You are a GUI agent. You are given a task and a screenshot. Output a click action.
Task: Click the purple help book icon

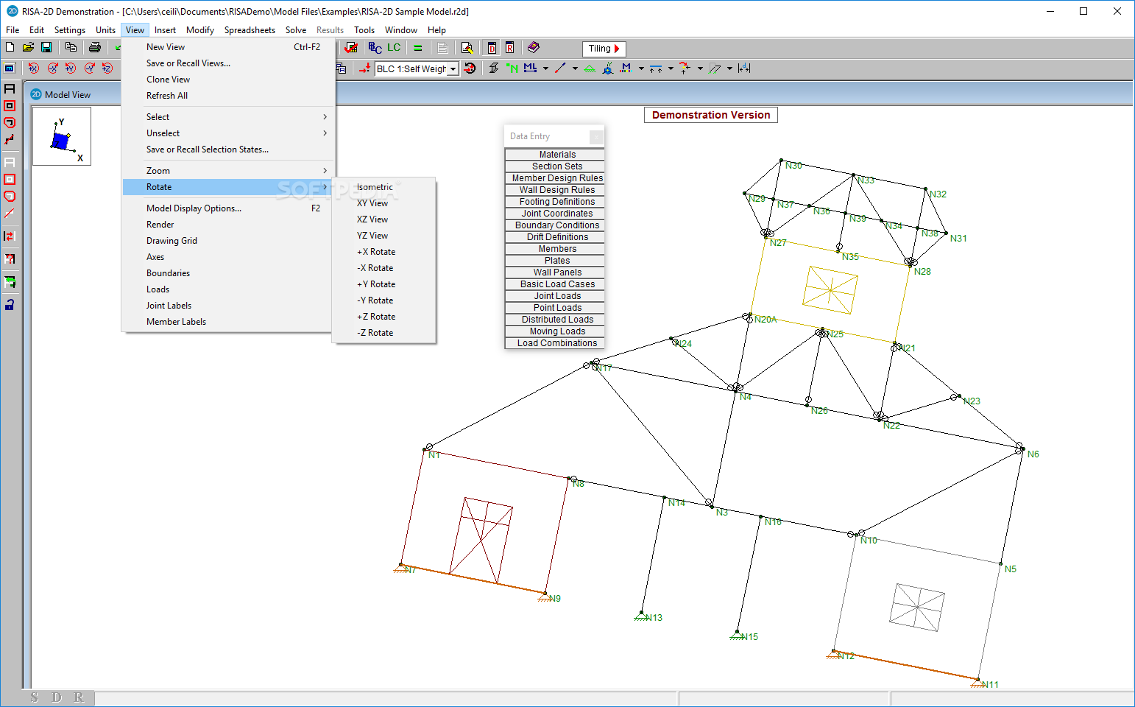[534, 48]
